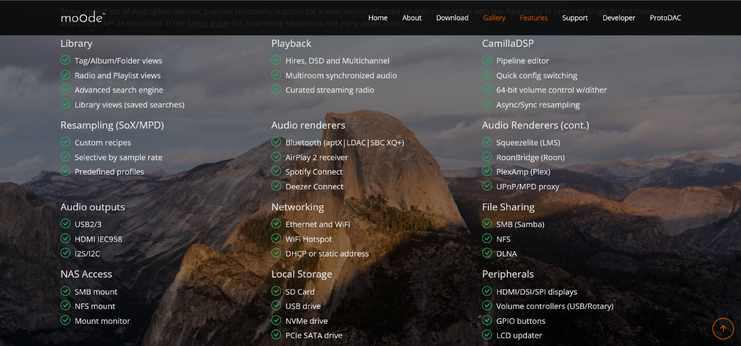Select Gallery in the navigation bar
The image size is (741, 346).
click(x=494, y=18)
